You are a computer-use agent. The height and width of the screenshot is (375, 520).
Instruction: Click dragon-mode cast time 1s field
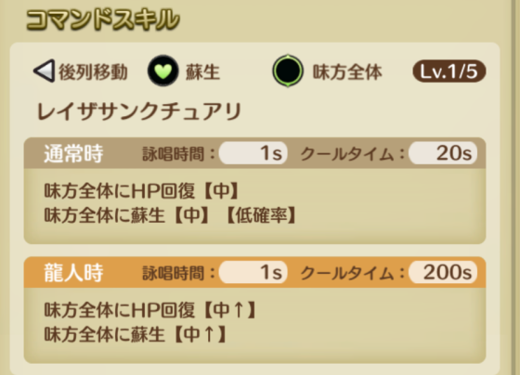point(253,272)
